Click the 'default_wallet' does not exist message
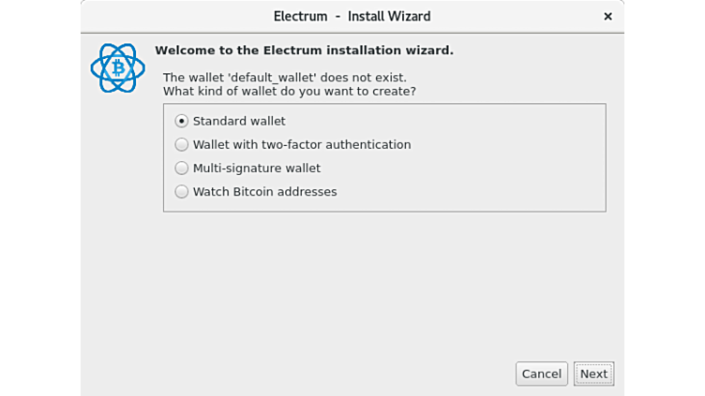The height and width of the screenshot is (396, 705). [x=285, y=77]
